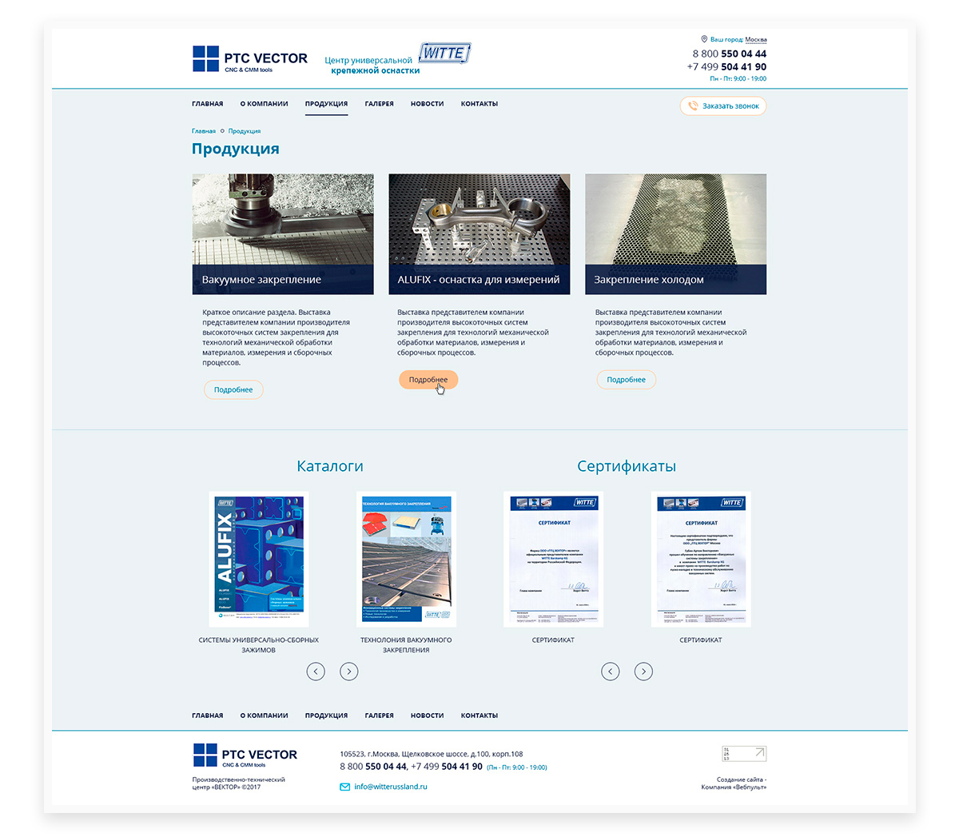Open ПРОДУКЦИЯ in top navigation
Screen dimensions: 959x837
pos(326,104)
